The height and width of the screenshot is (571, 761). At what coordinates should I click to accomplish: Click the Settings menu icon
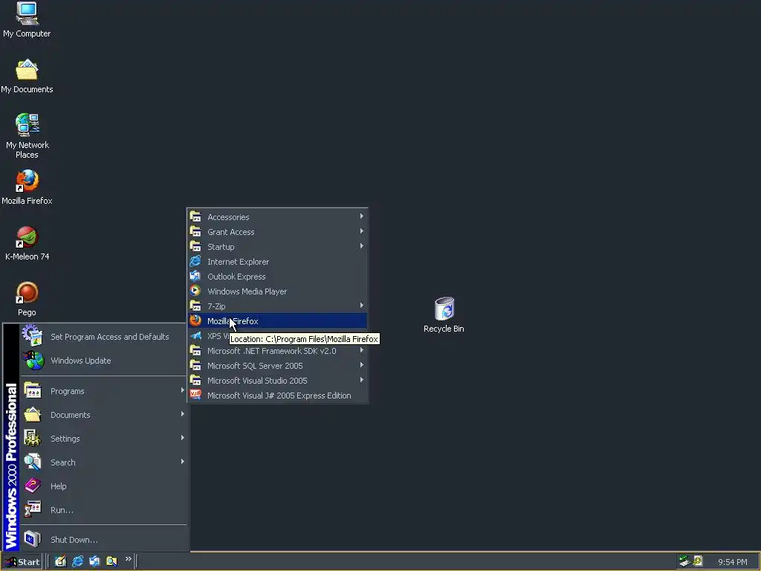[x=33, y=438]
